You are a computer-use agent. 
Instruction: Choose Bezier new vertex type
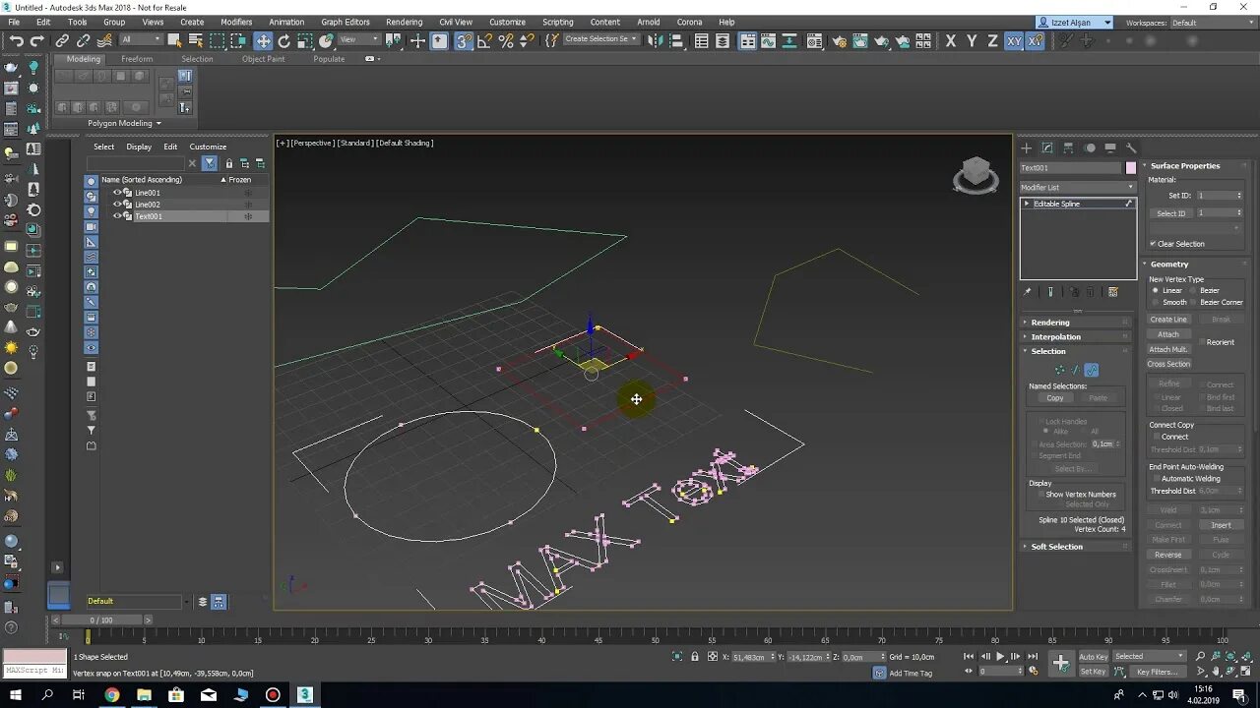(1194, 291)
